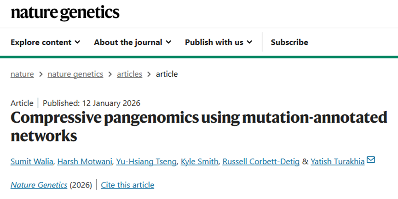Open author Kyle Smith's details
The height and width of the screenshot is (199, 398).
(200, 161)
